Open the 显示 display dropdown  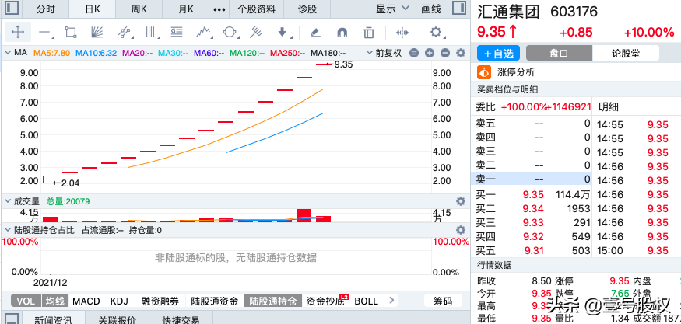point(392,9)
